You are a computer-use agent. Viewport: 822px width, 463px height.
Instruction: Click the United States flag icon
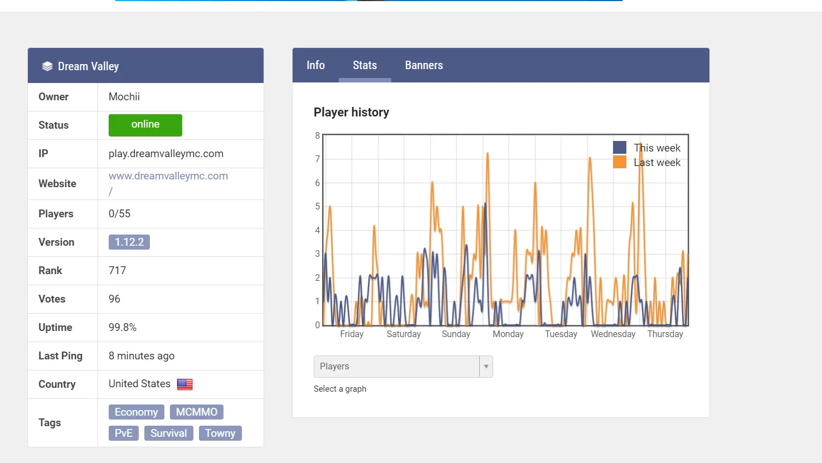pyautogui.click(x=185, y=384)
